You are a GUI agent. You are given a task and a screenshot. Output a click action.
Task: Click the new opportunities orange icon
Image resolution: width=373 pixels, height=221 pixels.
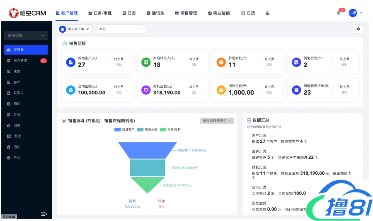[221, 62]
